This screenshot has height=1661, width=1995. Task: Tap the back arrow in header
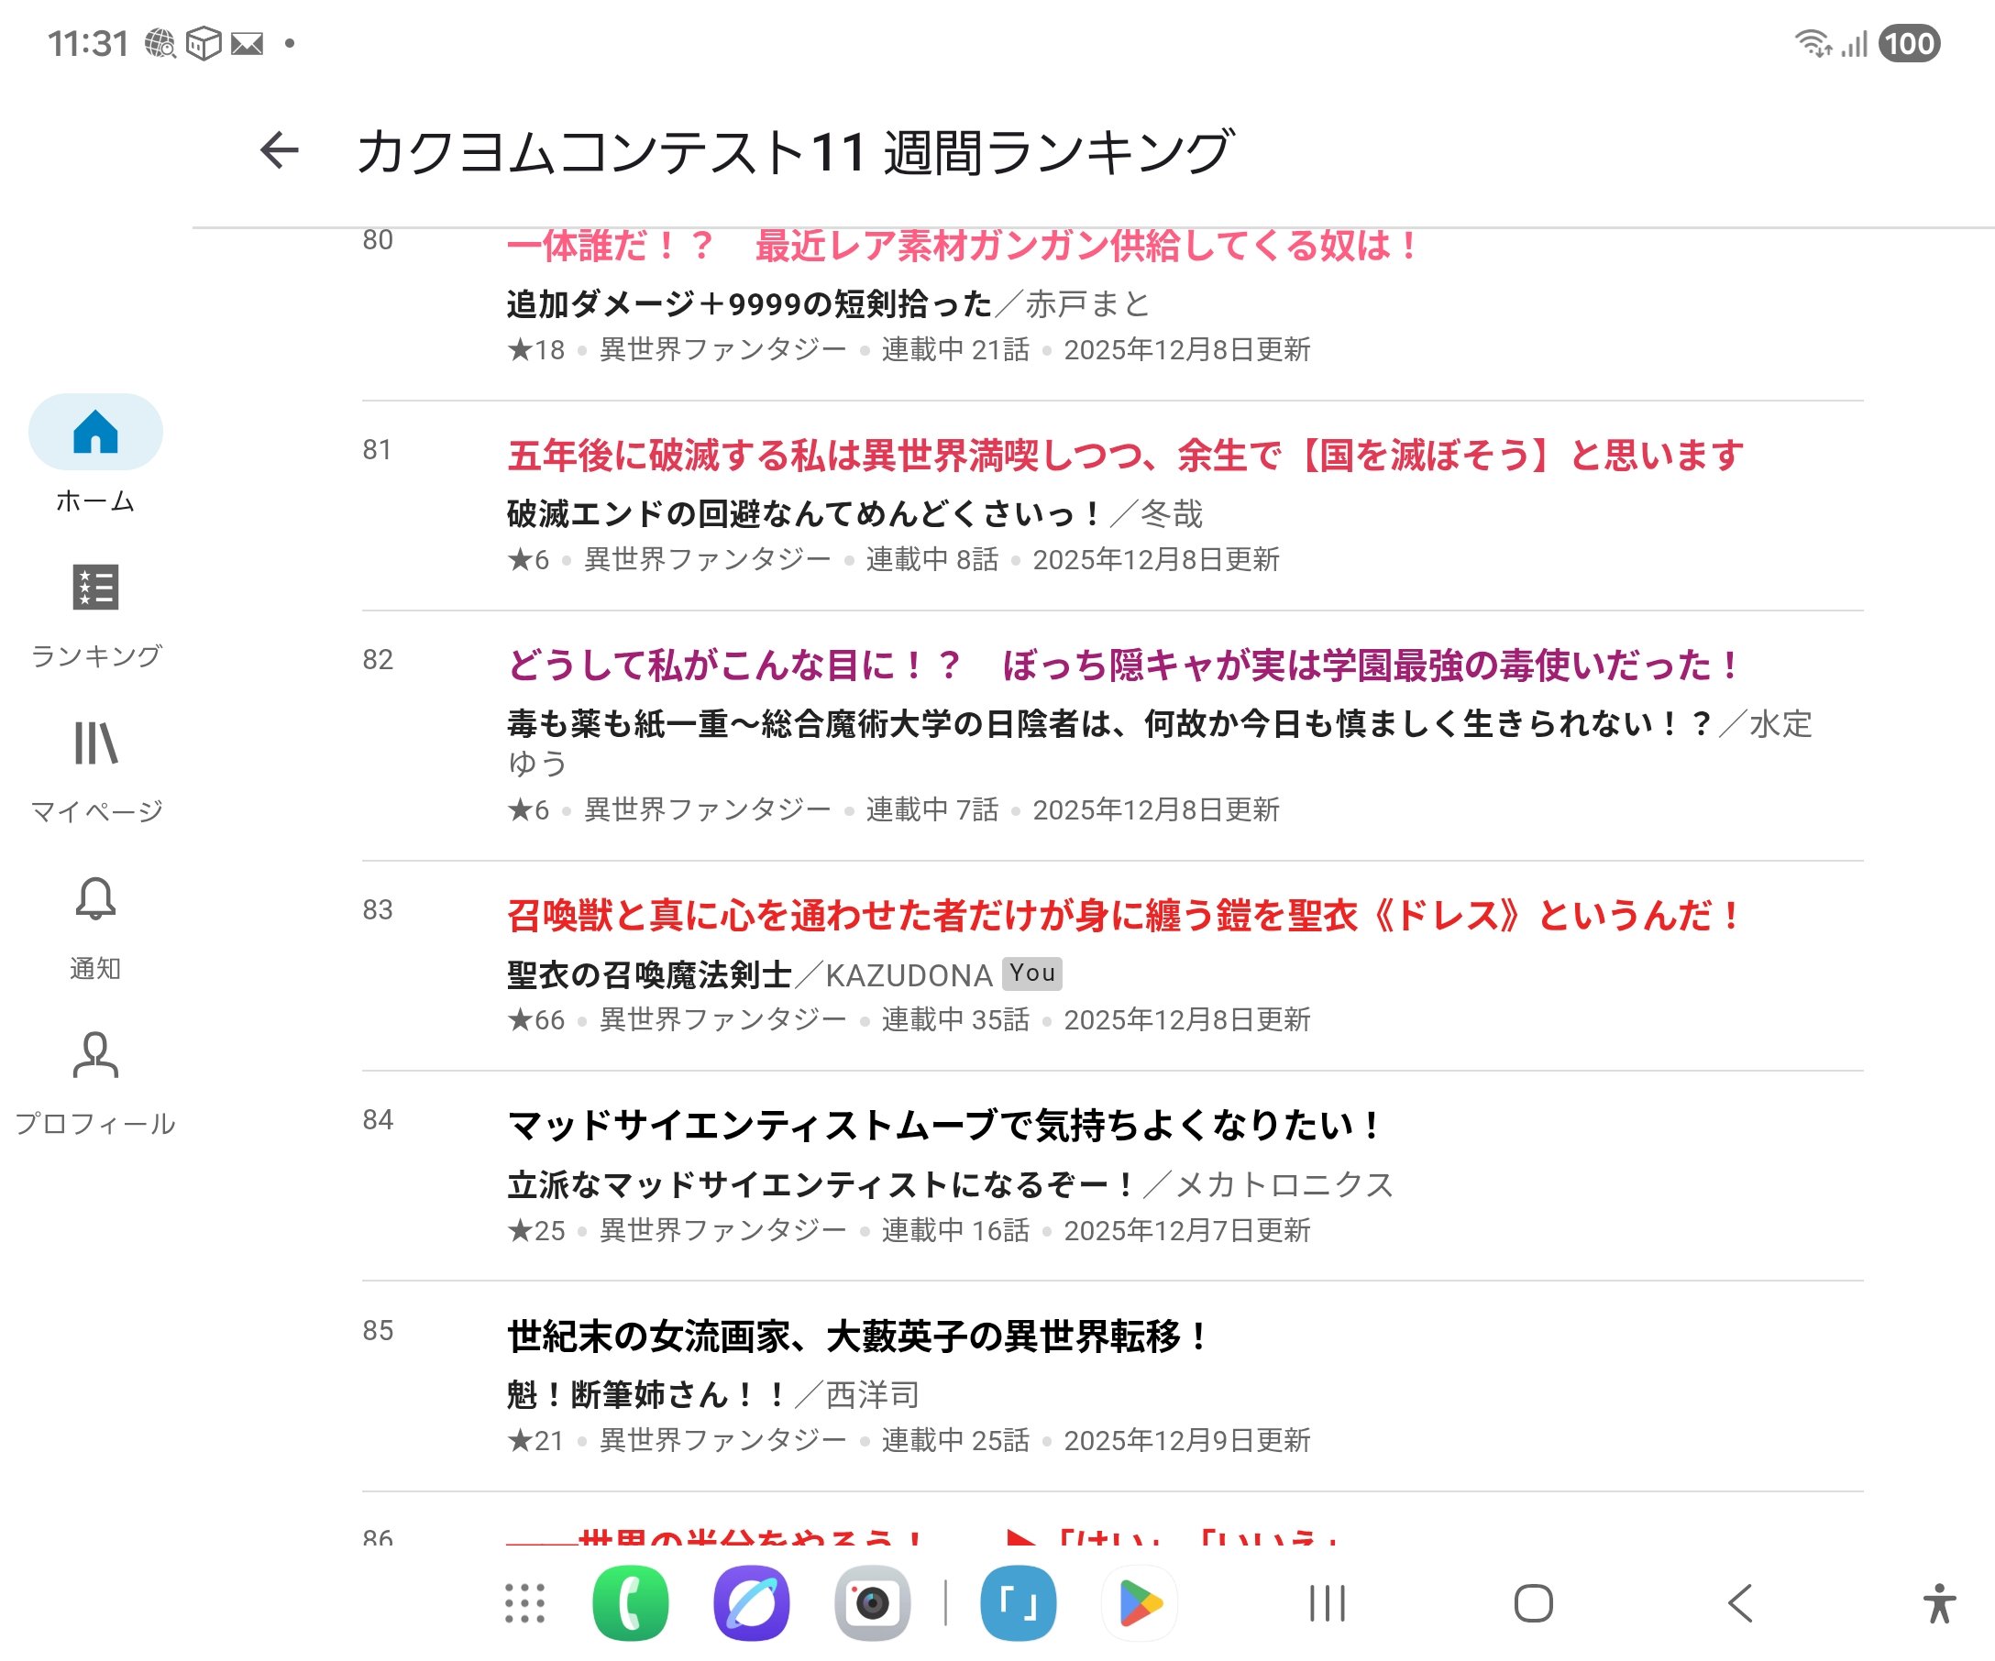(x=279, y=150)
